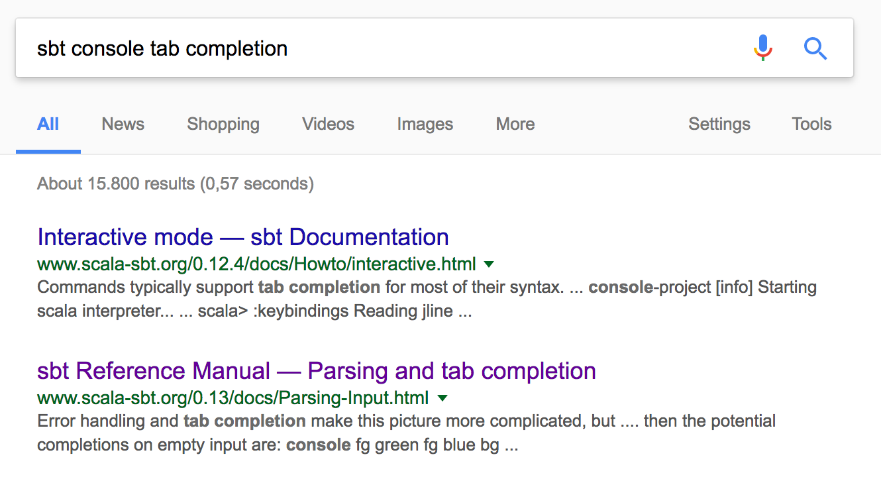
Task: Expand the dropdown arrow next to Parsing-Input.html URL
Action: point(442,398)
